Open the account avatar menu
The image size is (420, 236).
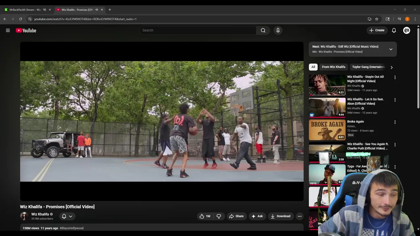pyautogui.click(x=407, y=30)
